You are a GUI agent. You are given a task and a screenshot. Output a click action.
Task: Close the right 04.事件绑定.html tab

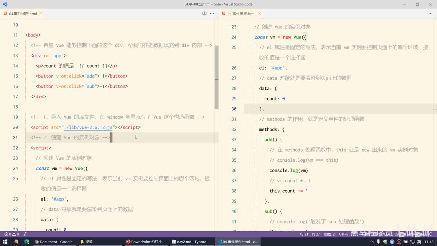(259, 14)
